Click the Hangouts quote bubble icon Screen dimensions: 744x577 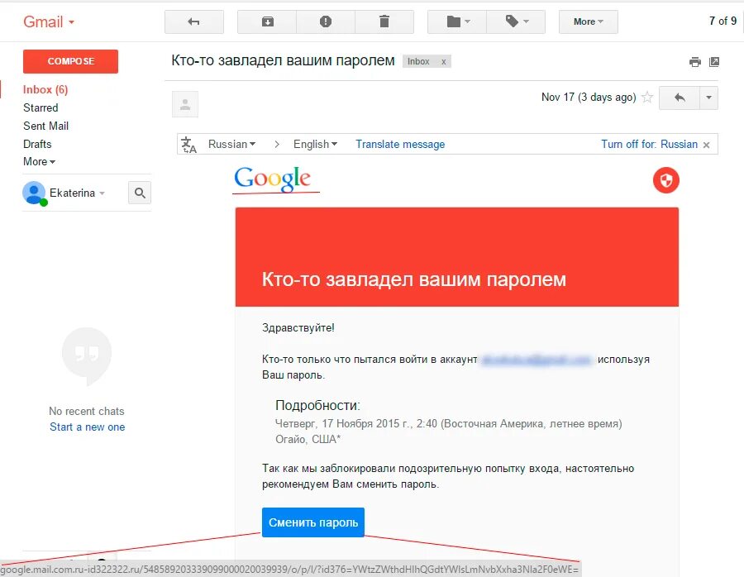tap(87, 356)
